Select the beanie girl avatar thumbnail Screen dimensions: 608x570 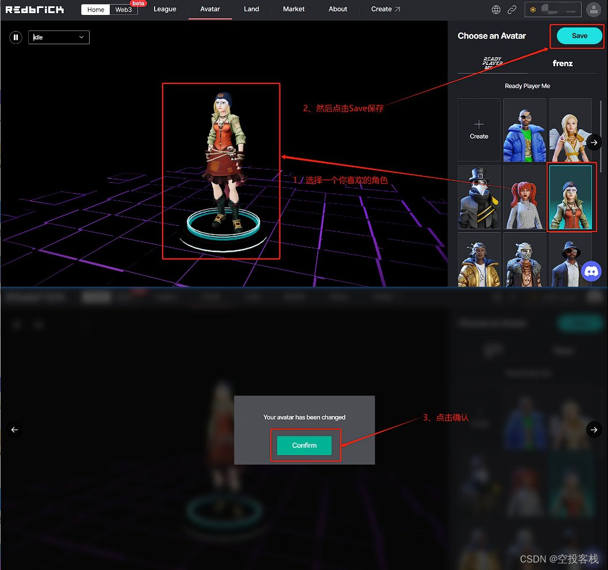(571, 197)
